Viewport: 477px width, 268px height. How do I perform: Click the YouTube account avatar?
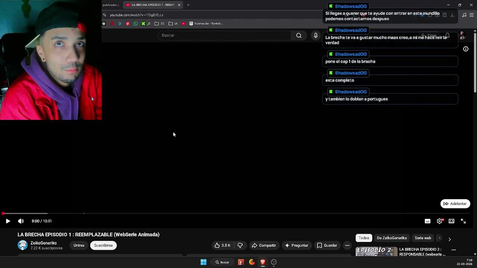click(x=462, y=35)
